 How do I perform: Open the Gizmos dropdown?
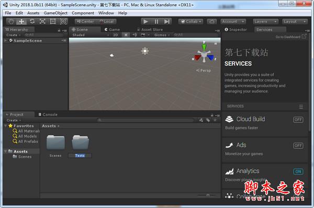click(x=162, y=35)
